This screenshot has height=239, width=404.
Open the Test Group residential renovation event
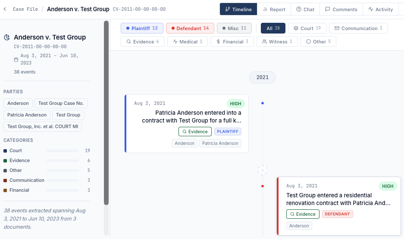coord(338,206)
